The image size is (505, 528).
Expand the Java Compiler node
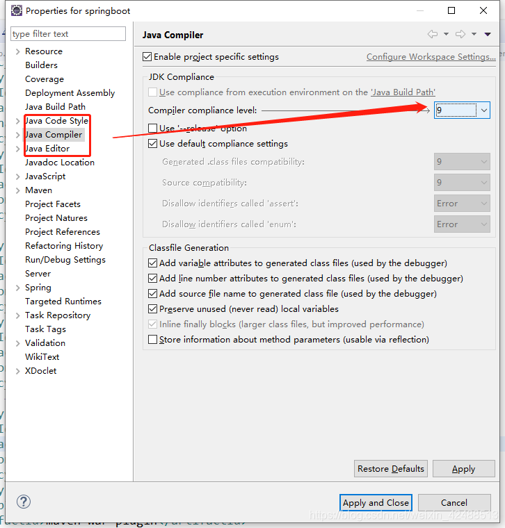pyautogui.click(x=18, y=135)
